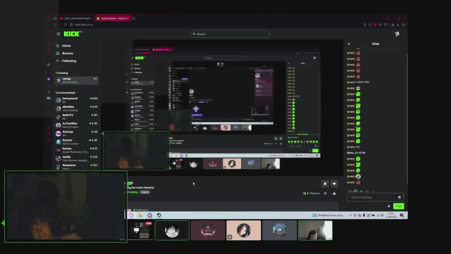Viewport: 451px width, 254px height.
Task: Click Sheffield house price taskbar widget
Action: tap(328, 215)
